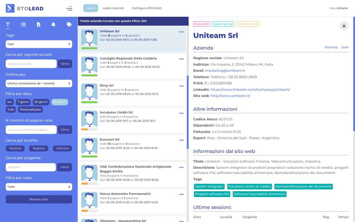Select the 7 giorni date filter
Viewport: 355px width, 222px height.
23,102
